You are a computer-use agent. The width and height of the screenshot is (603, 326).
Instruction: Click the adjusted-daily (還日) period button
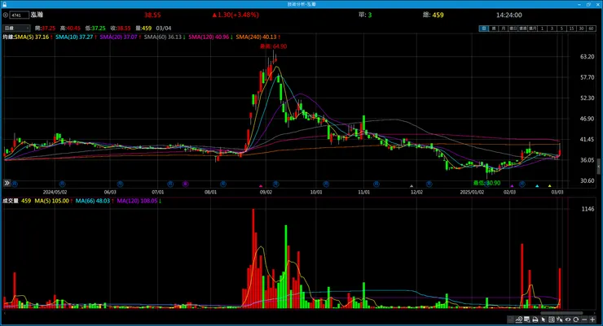click(513, 28)
